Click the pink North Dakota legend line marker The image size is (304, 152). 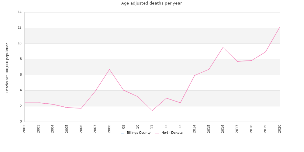coord(157,133)
